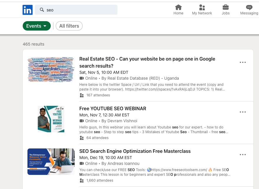The height and width of the screenshot is (189, 259).
Task: Click the Entrepreneur Makeover Community thumbnail
Action: click(x=51, y=161)
